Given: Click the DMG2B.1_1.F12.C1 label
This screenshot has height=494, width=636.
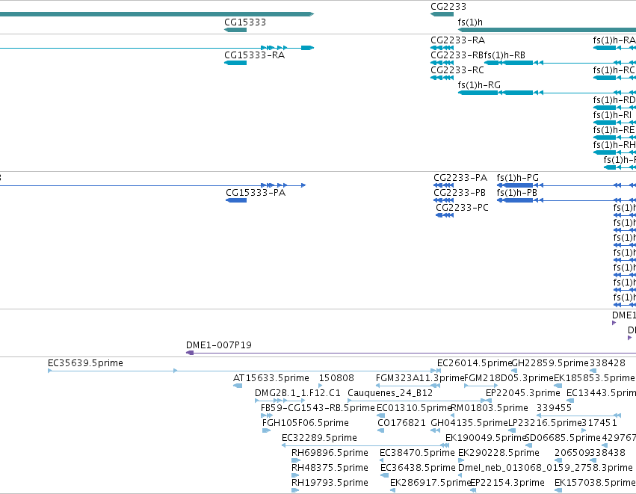Looking at the screenshot, I should pos(297,393).
